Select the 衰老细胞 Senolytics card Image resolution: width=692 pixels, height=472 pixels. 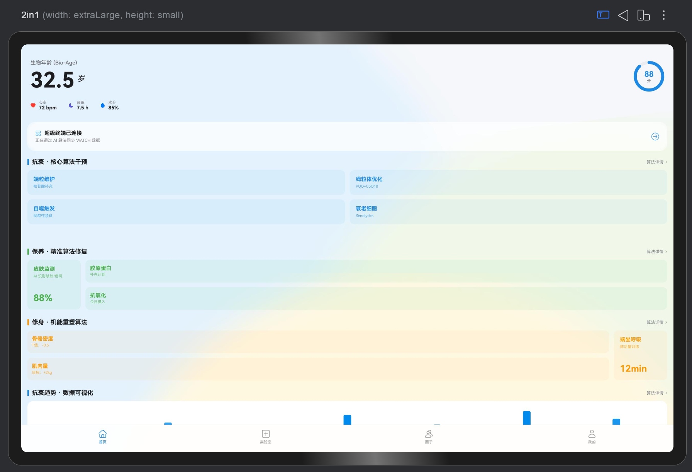(508, 212)
